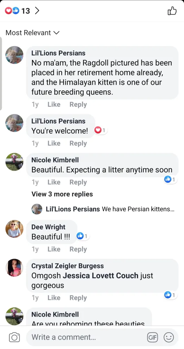Screen dimensions: 184x349
Task: Tap the thumbs-up like icon at top right
Action: 172,11
